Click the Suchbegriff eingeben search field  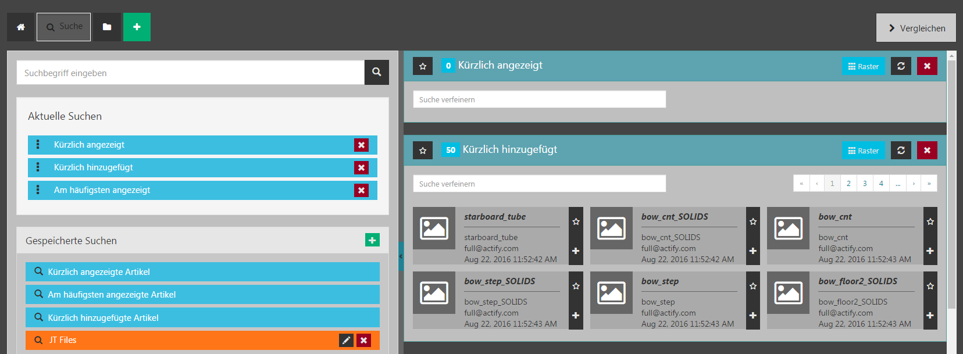[x=190, y=73]
